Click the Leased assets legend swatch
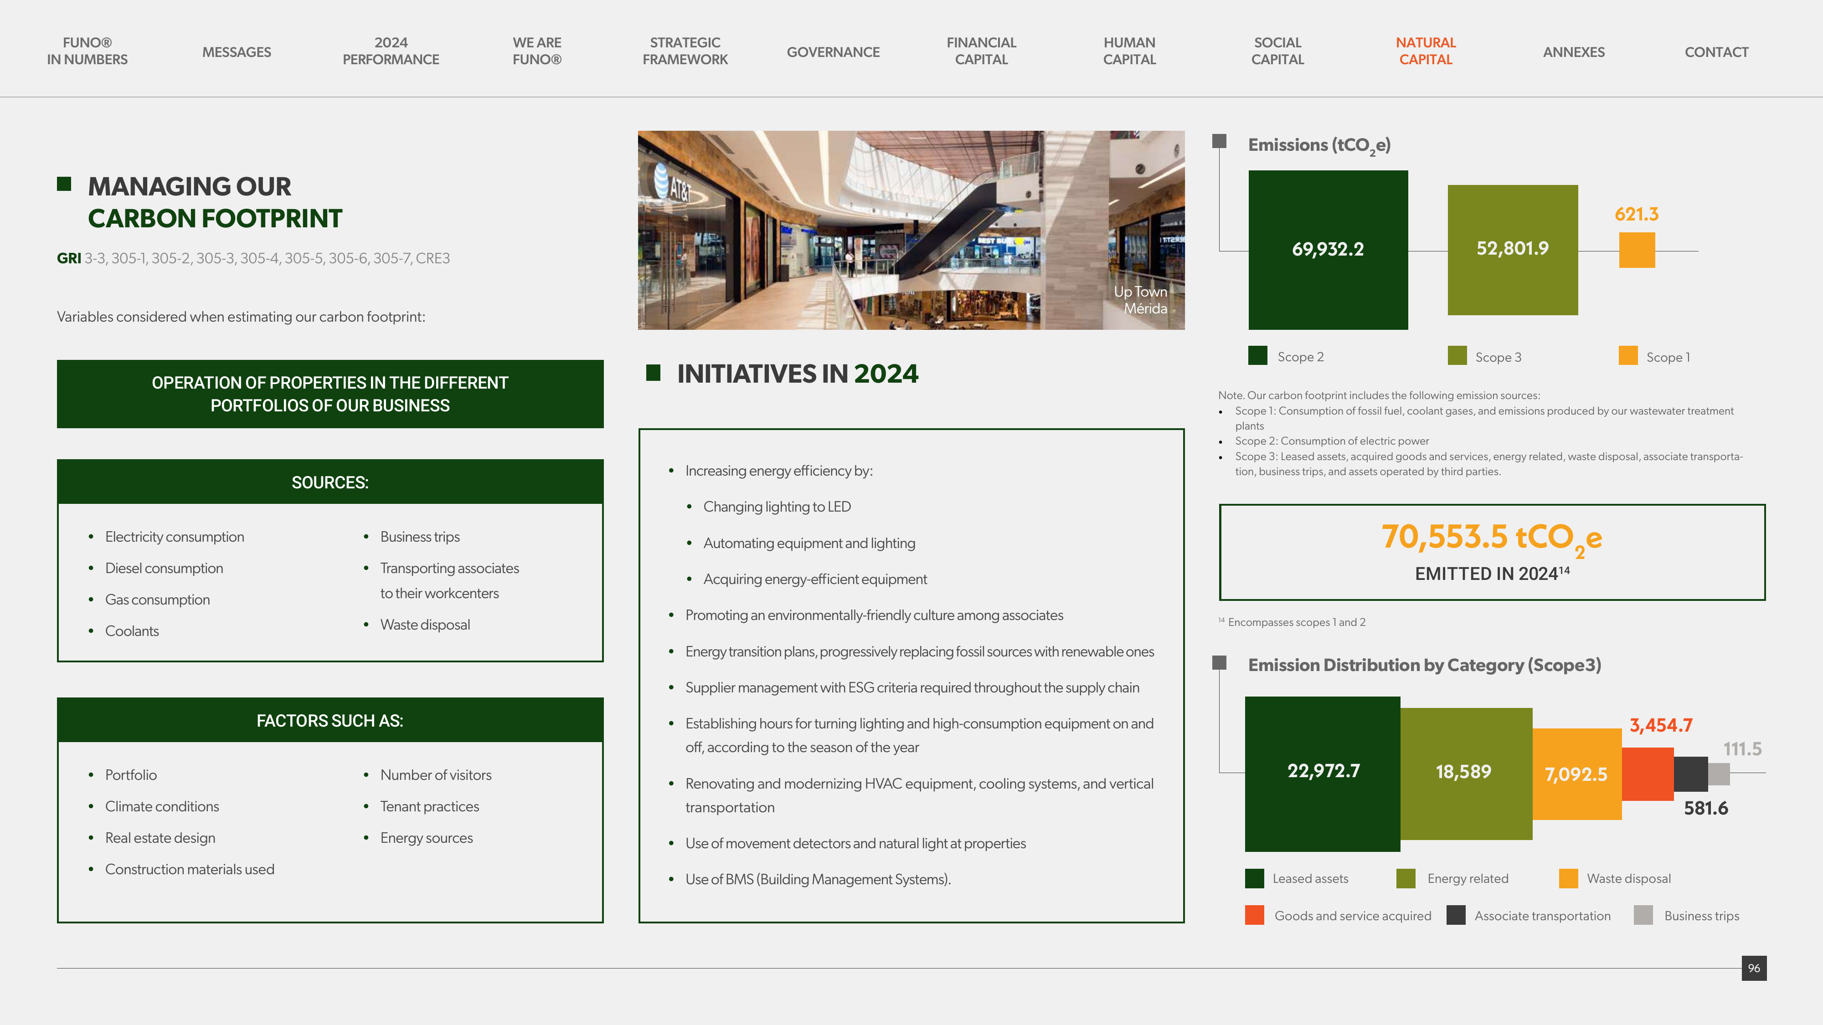 [x=1255, y=878]
